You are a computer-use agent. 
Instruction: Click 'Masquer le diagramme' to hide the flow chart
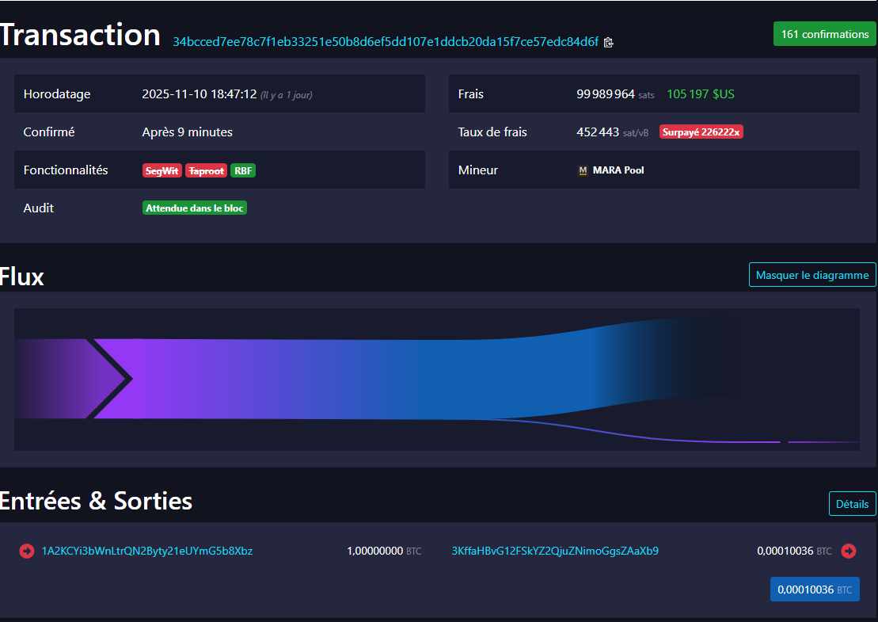click(811, 275)
